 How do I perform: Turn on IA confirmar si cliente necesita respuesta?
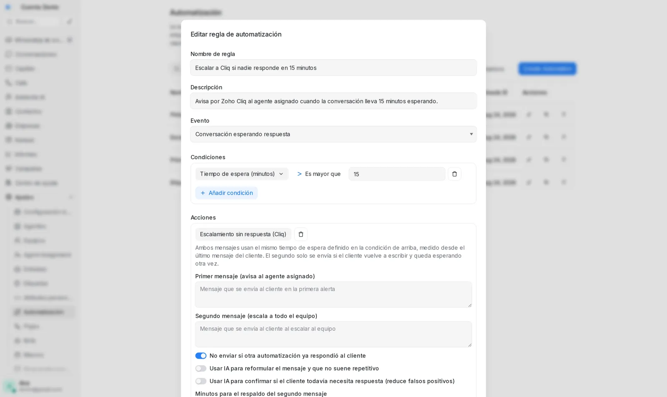[x=201, y=381]
